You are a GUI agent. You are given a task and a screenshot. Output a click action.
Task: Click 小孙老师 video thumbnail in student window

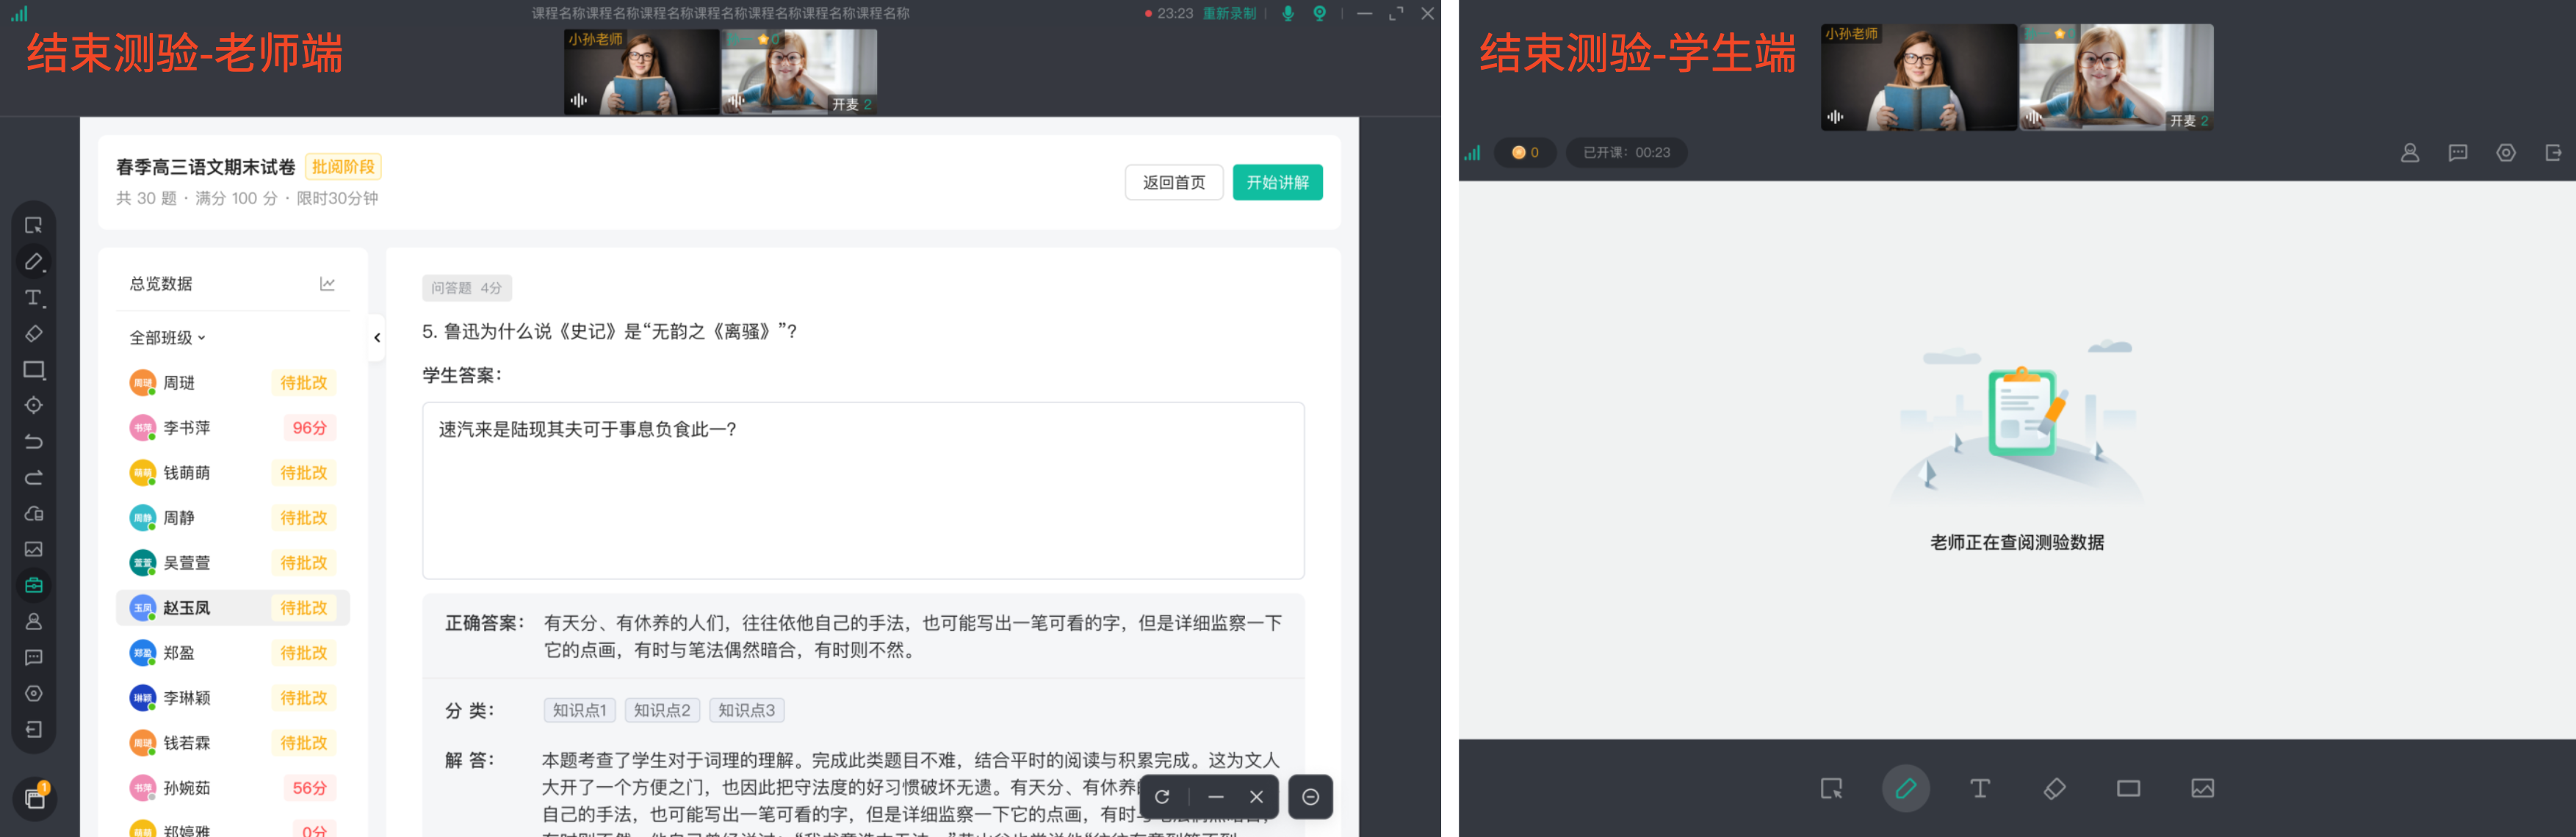pos(1918,77)
